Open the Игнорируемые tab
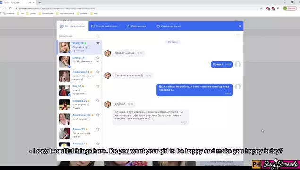 click(169, 26)
